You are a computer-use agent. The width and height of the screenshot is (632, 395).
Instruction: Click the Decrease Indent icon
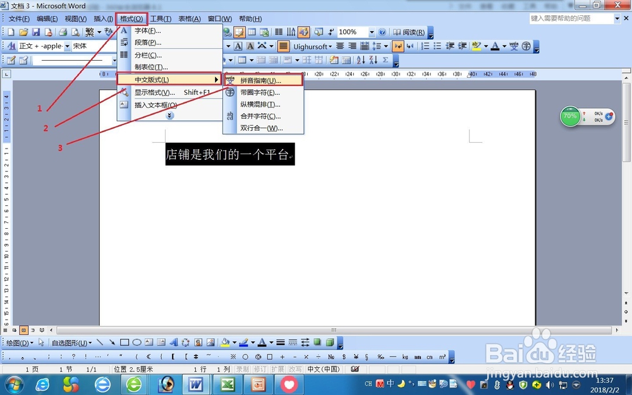click(x=450, y=46)
